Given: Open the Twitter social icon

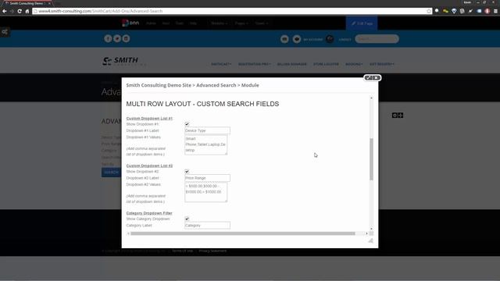Looking at the screenshot, I should [x=117, y=38].
